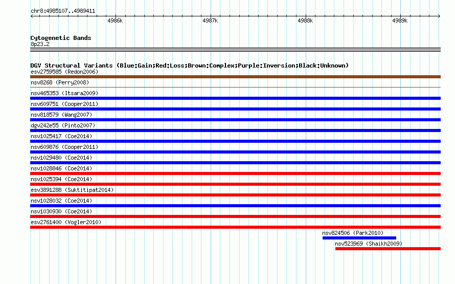Open nsv1030930 (Coe2014) variant label

point(61,211)
